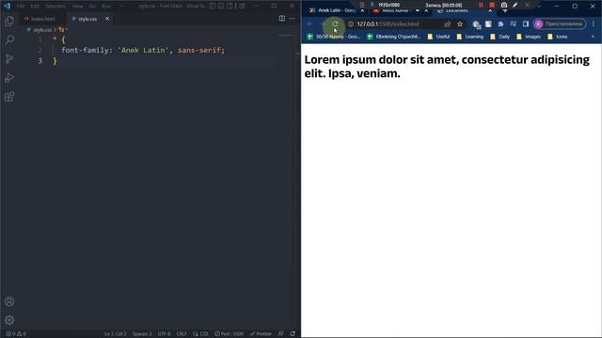
Task: Click the closing brace on line 3
Action: click(x=55, y=60)
